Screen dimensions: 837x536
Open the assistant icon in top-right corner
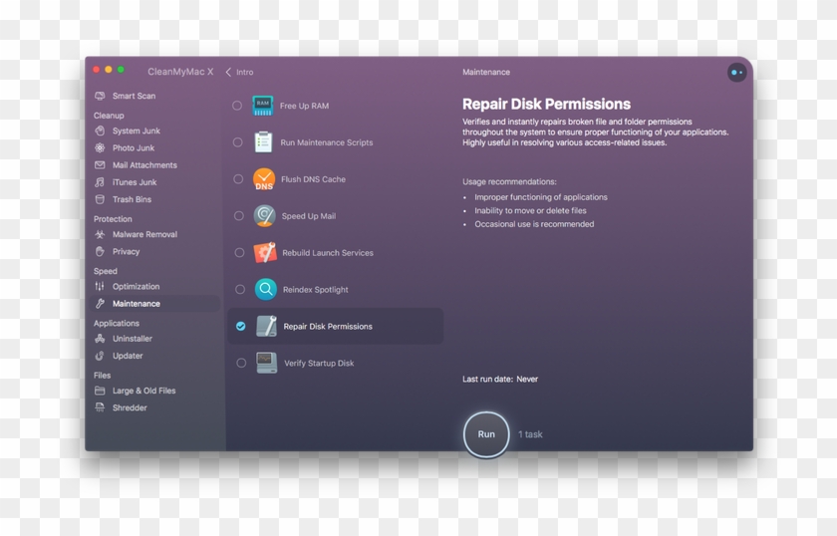pyautogui.click(x=736, y=73)
